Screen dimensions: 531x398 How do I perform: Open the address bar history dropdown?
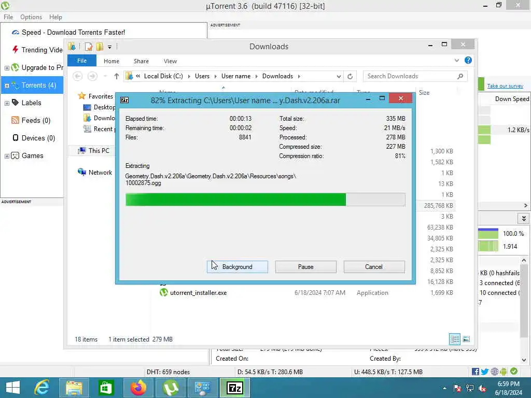point(339,77)
